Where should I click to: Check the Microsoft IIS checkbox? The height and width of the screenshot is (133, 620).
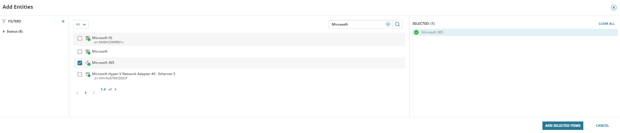[x=80, y=38]
